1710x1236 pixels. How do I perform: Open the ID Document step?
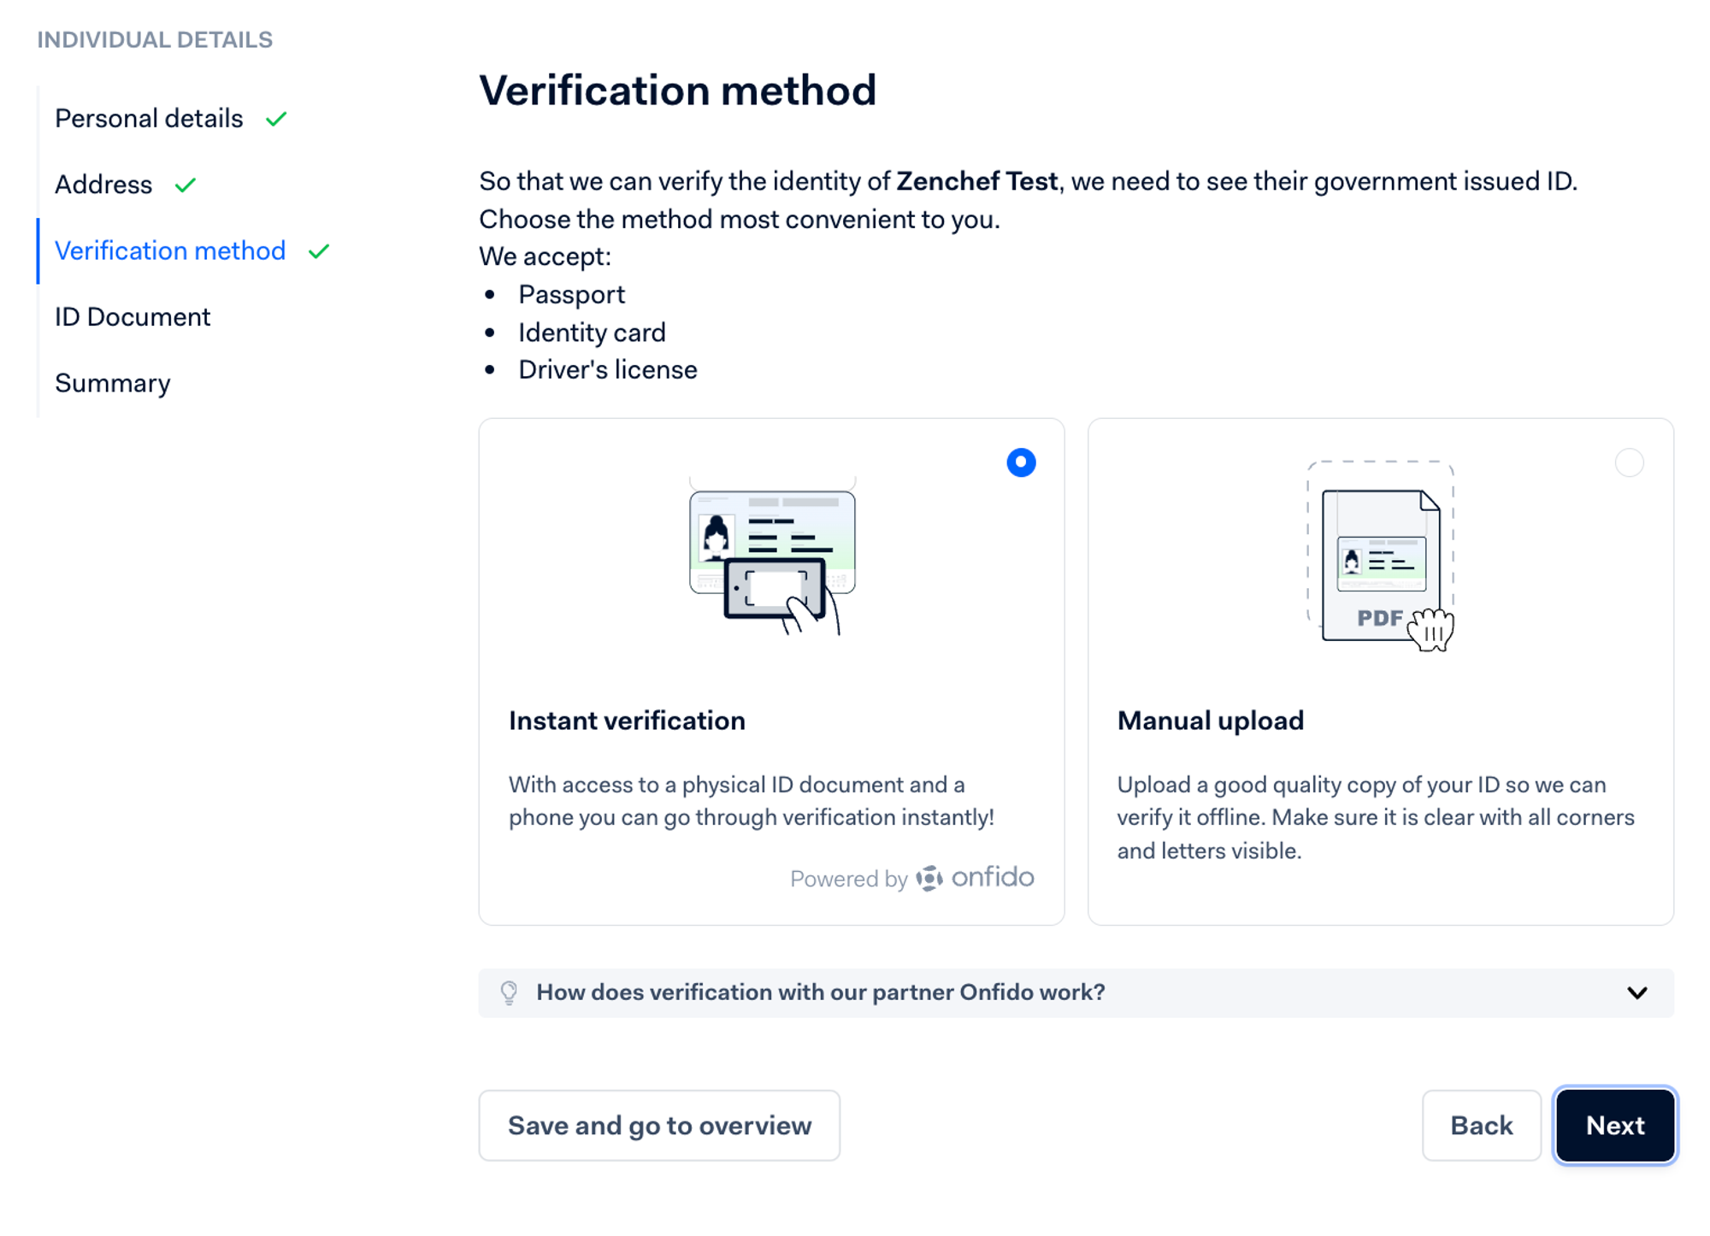[133, 317]
